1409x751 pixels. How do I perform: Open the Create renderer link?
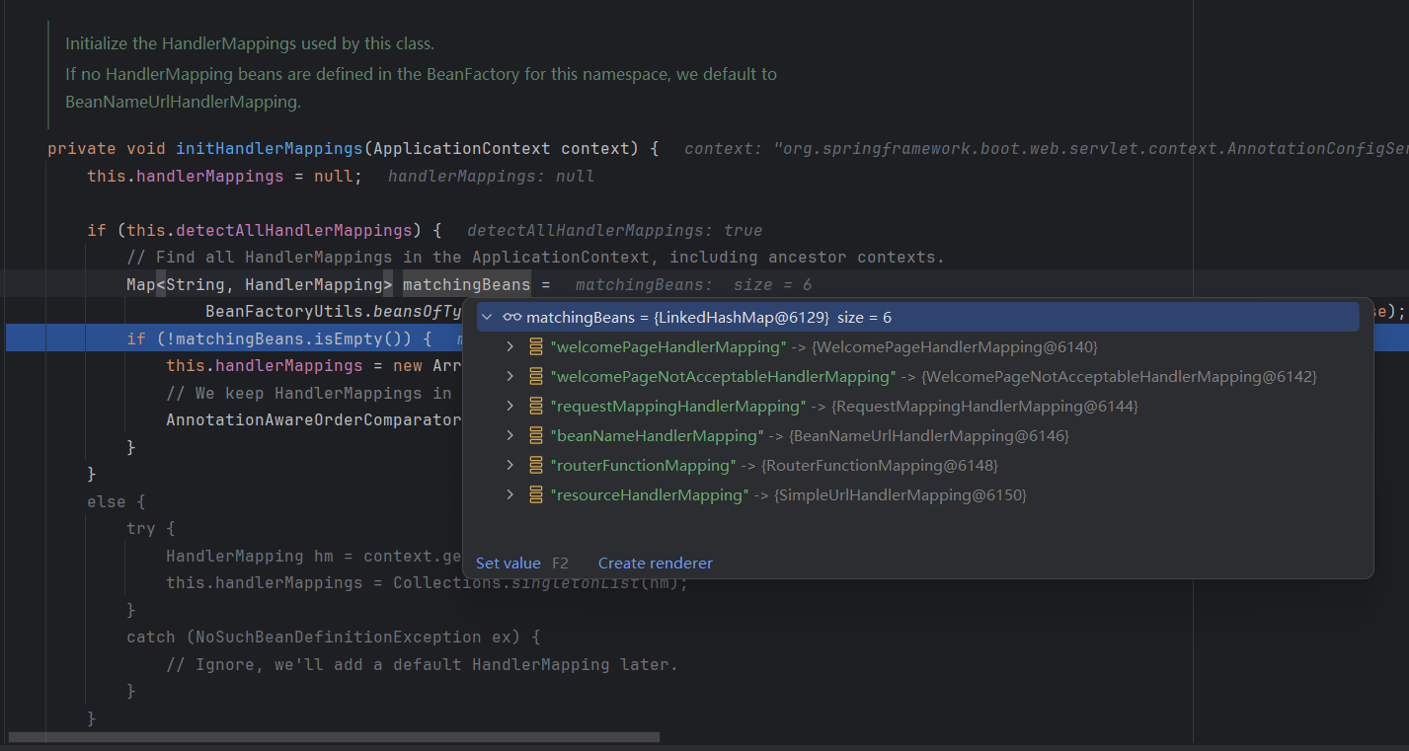(655, 563)
